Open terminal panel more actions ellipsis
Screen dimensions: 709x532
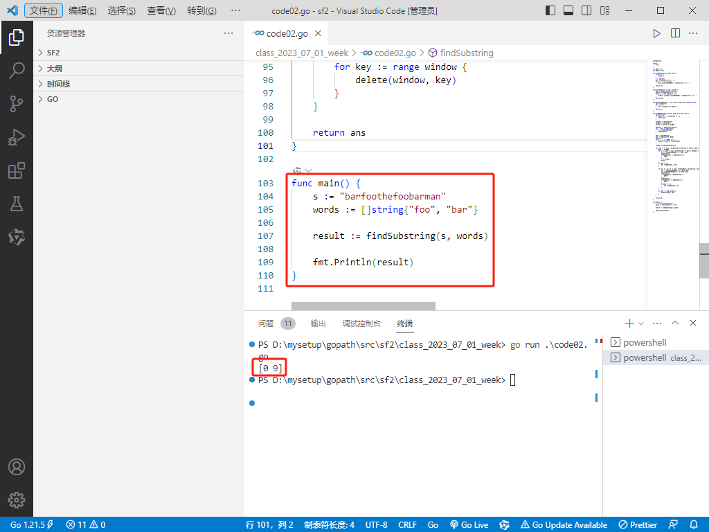[657, 323]
